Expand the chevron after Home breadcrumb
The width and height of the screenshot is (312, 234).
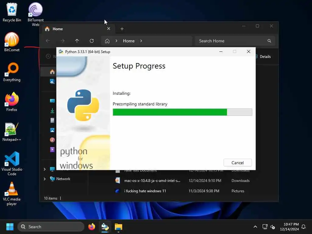pyautogui.click(x=141, y=41)
